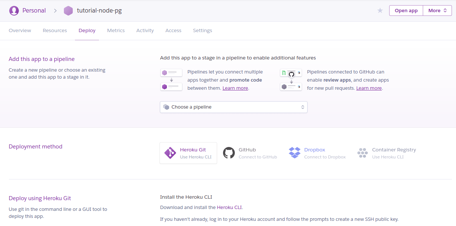Click the Heroku Git logo icon

point(170,153)
